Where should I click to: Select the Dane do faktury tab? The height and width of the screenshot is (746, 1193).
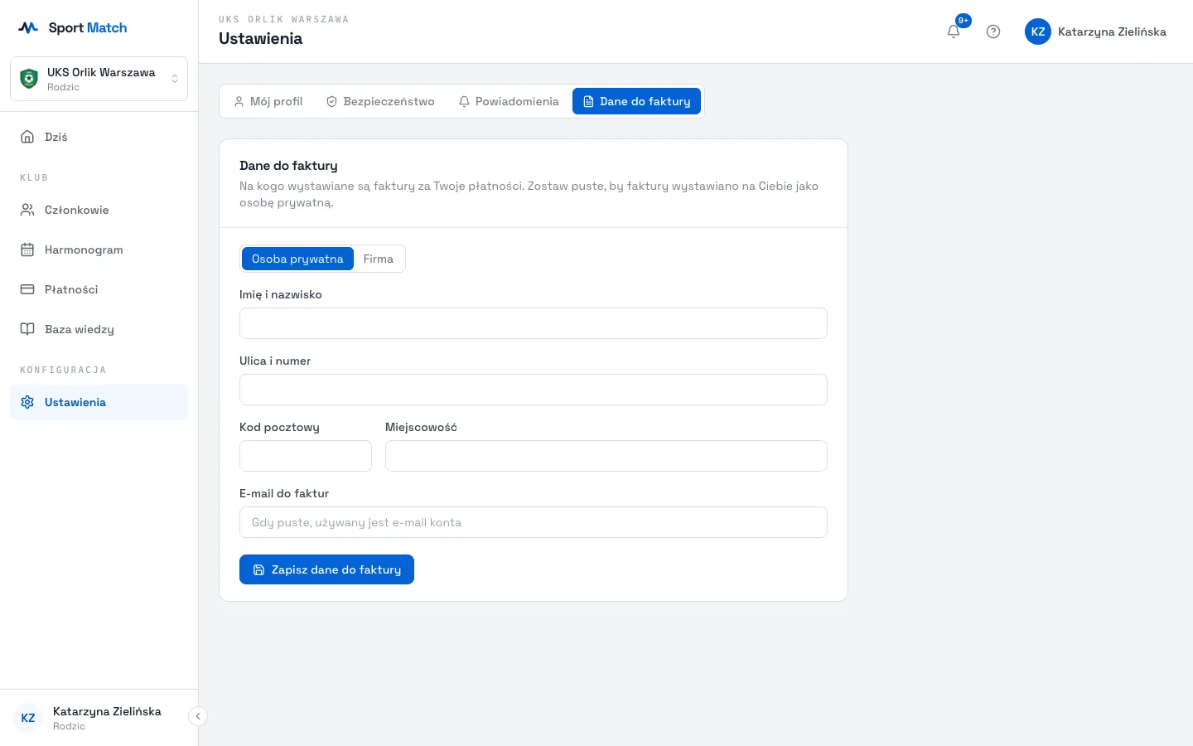coord(636,101)
